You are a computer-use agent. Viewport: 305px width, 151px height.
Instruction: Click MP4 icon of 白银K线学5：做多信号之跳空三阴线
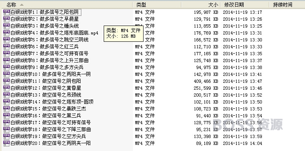[x=7, y=40]
